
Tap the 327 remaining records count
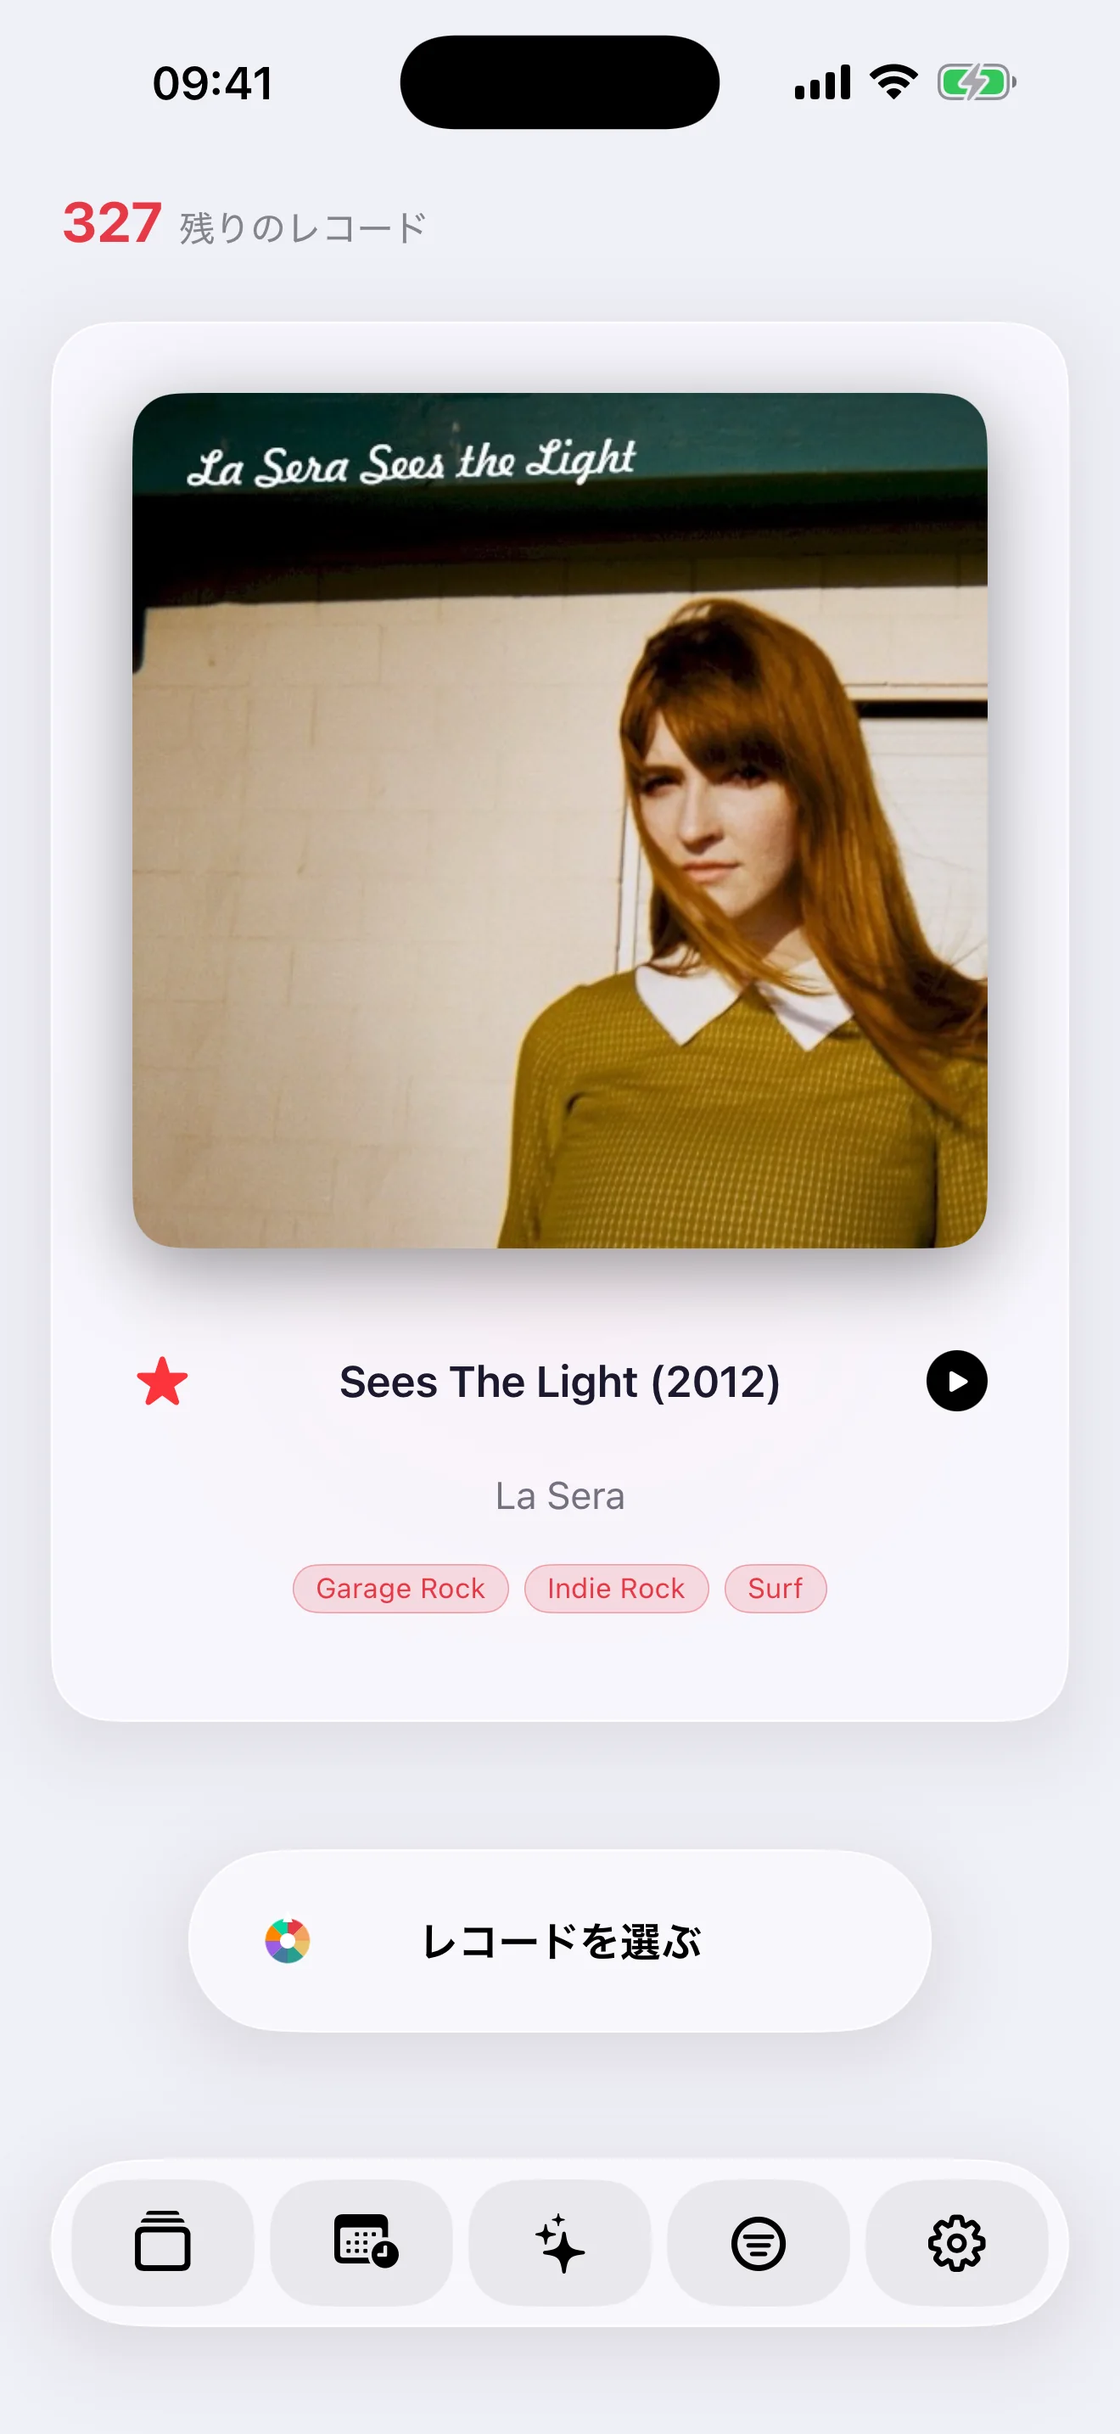[111, 224]
